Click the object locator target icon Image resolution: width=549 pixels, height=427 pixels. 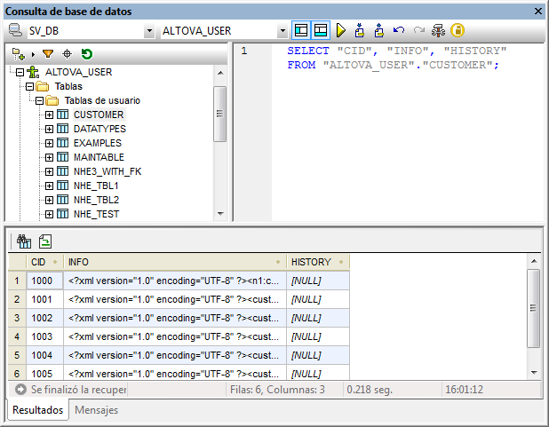tap(68, 54)
